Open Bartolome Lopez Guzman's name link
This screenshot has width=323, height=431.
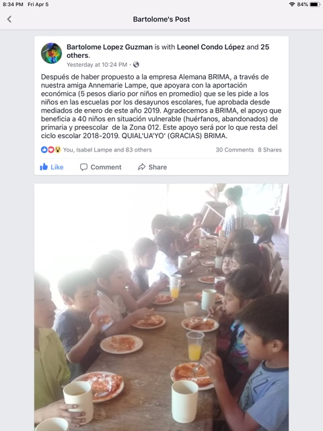pos(110,47)
